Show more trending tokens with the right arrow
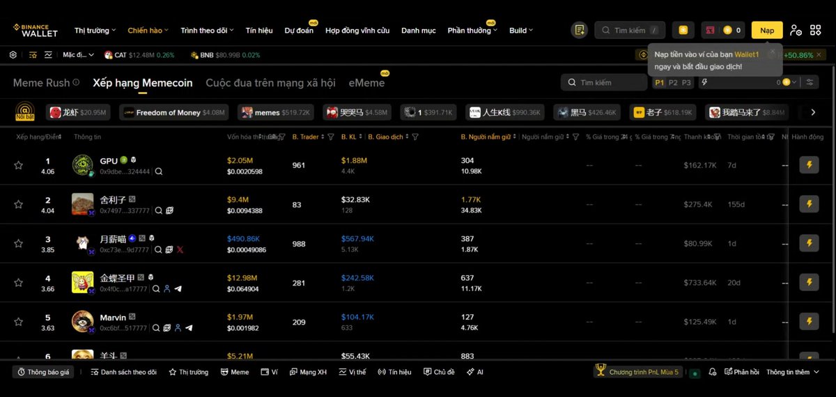 [813, 112]
